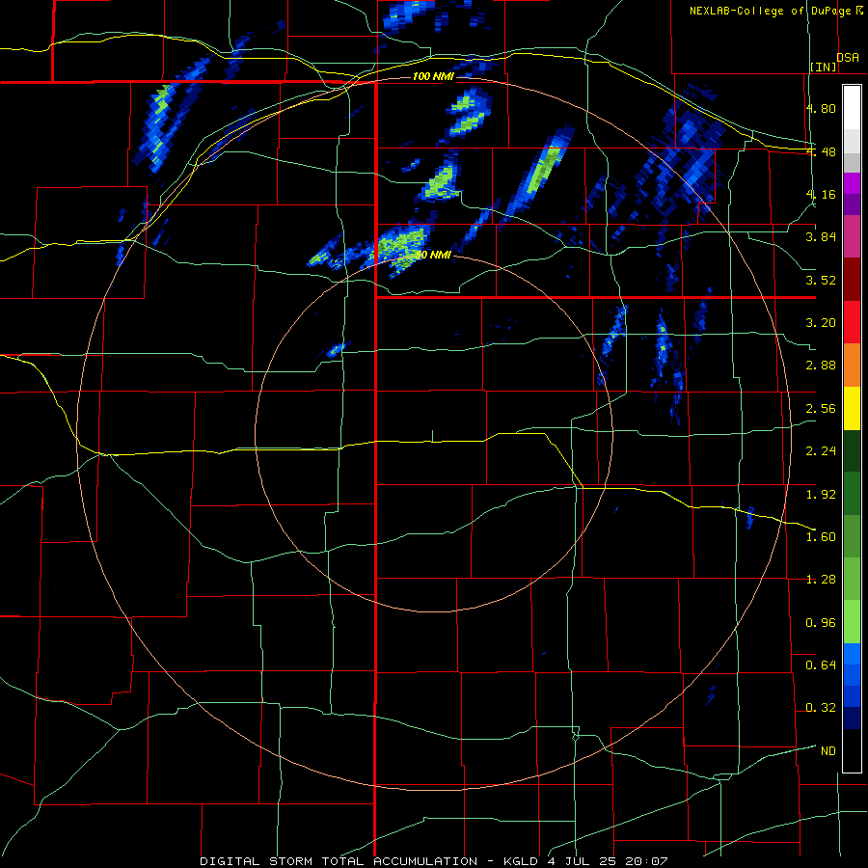Select the bright red legend swatch
This screenshot has width=868, height=868.
coord(852,322)
